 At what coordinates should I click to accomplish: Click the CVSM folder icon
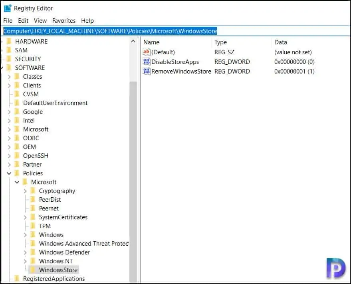[x=17, y=94]
